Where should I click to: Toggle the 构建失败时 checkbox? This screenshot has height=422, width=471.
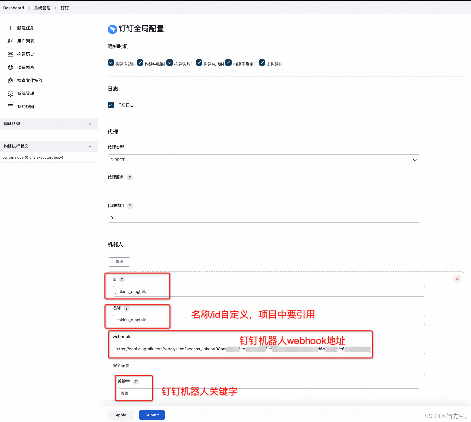[170, 63]
